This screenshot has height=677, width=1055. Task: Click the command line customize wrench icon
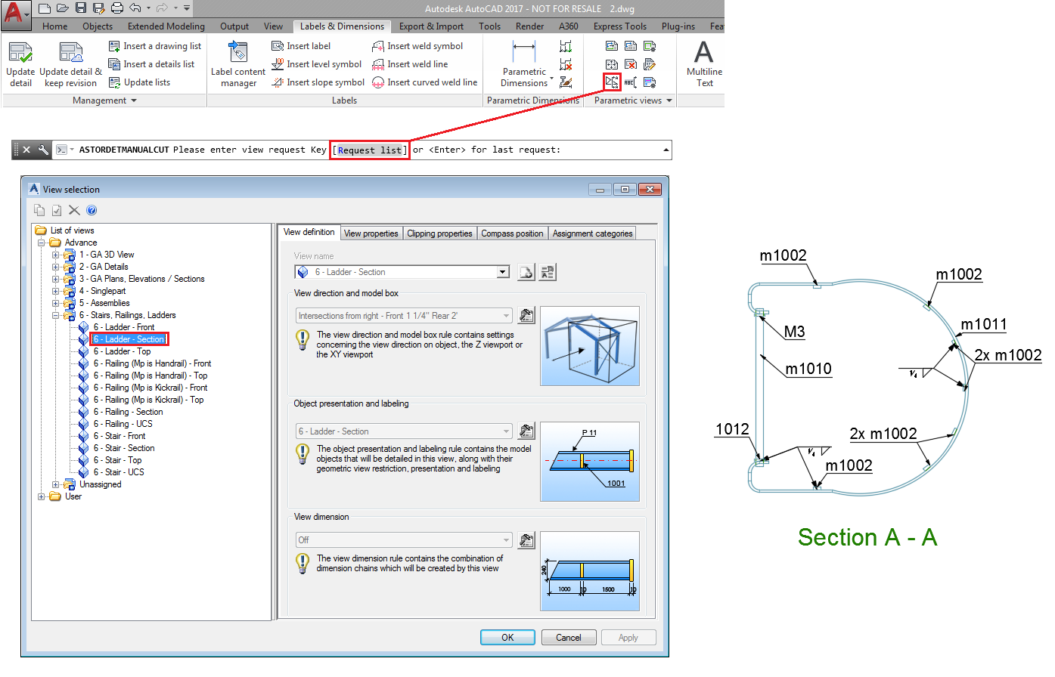click(x=43, y=150)
